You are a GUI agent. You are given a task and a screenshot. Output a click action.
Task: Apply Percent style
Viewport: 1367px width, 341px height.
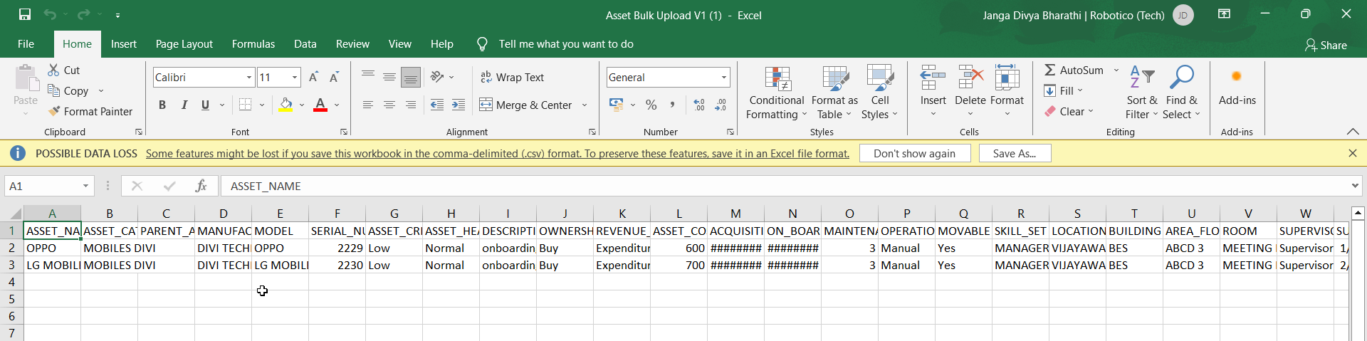point(651,105)
